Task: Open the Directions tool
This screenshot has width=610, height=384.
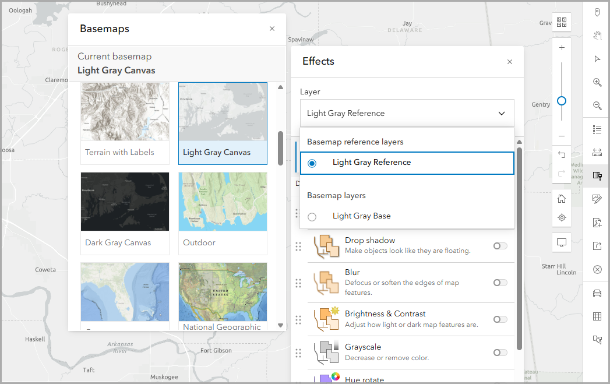Action: 597,293
